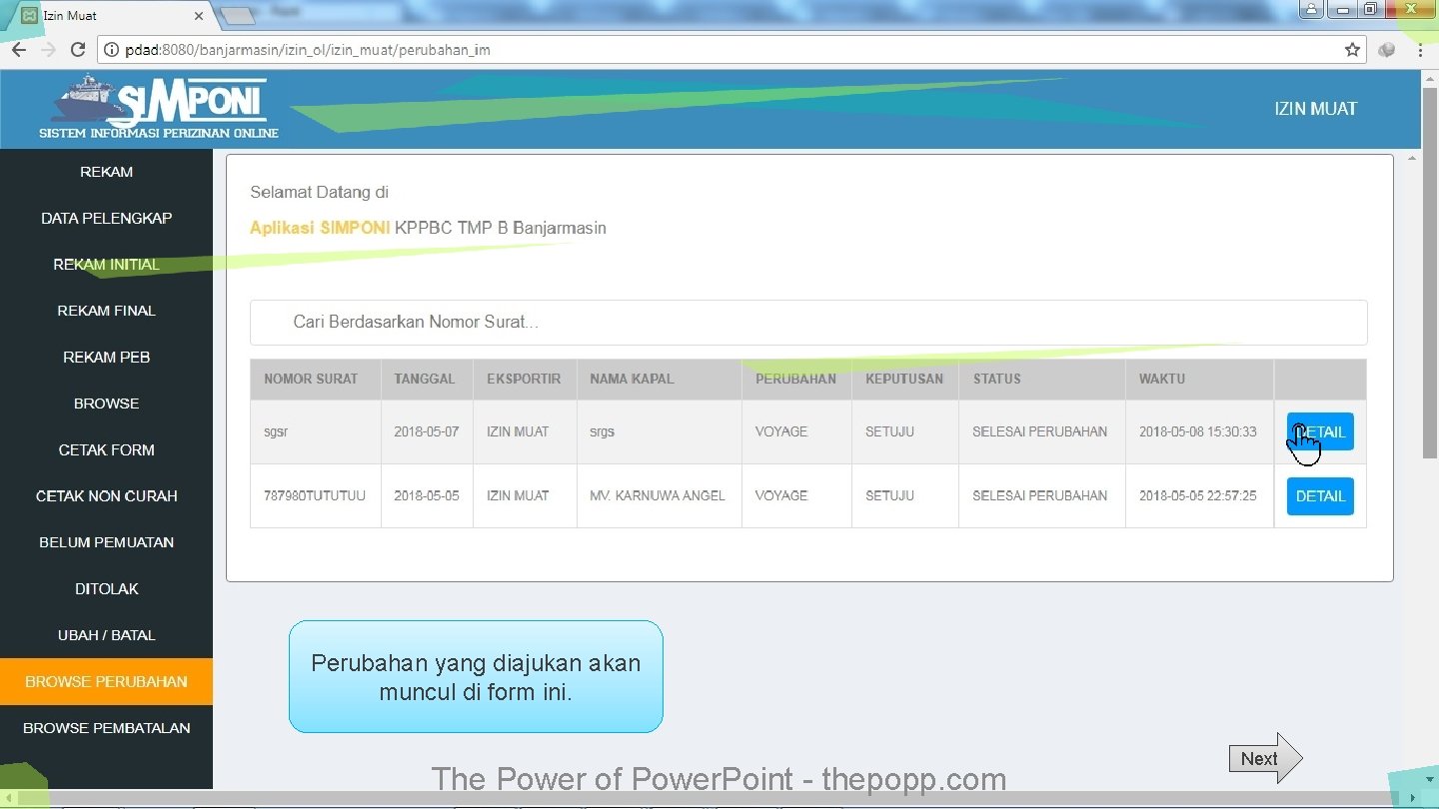Screen dimensions: 1439x809
Task: Click the vertical page scrollbar
Action: (1412, 469)
